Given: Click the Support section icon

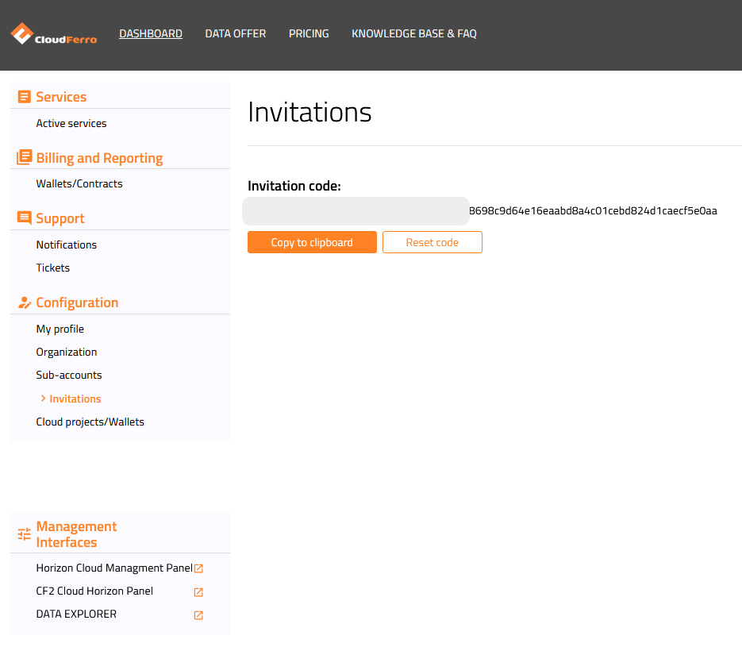Looking at the screenshot, I should pyautogui.click(x=23, y=218).
